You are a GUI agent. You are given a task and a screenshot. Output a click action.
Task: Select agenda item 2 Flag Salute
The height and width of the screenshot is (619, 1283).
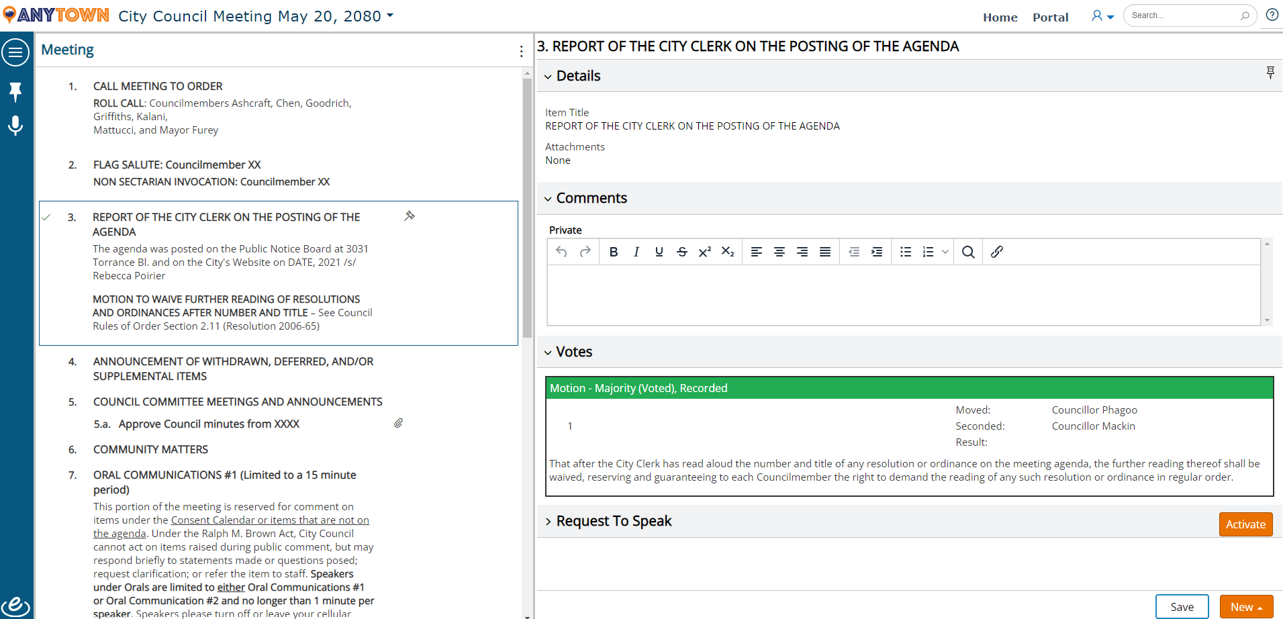pos(177,164)
